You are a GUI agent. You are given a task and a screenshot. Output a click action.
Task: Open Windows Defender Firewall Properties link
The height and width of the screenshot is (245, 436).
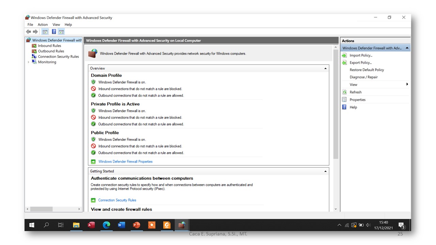(125, 162)
